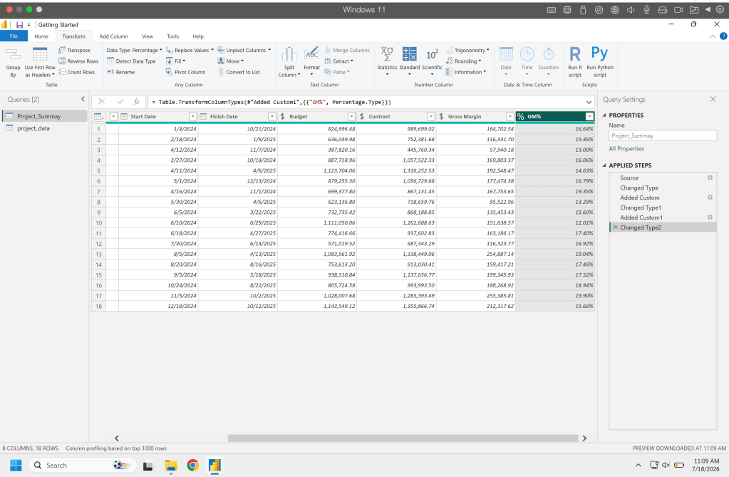Click the save icon in title bar
The width and height of the screenshot is (729, 477).
coord(19,25)
